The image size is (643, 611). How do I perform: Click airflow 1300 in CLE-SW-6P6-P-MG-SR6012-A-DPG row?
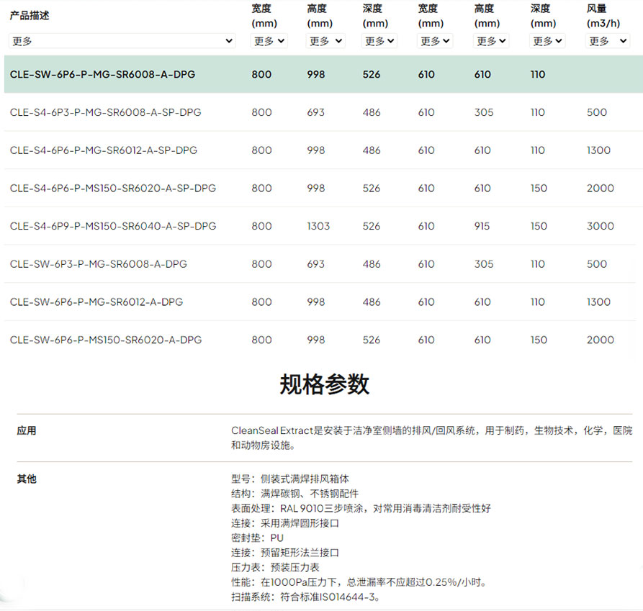tap(598, 302)
